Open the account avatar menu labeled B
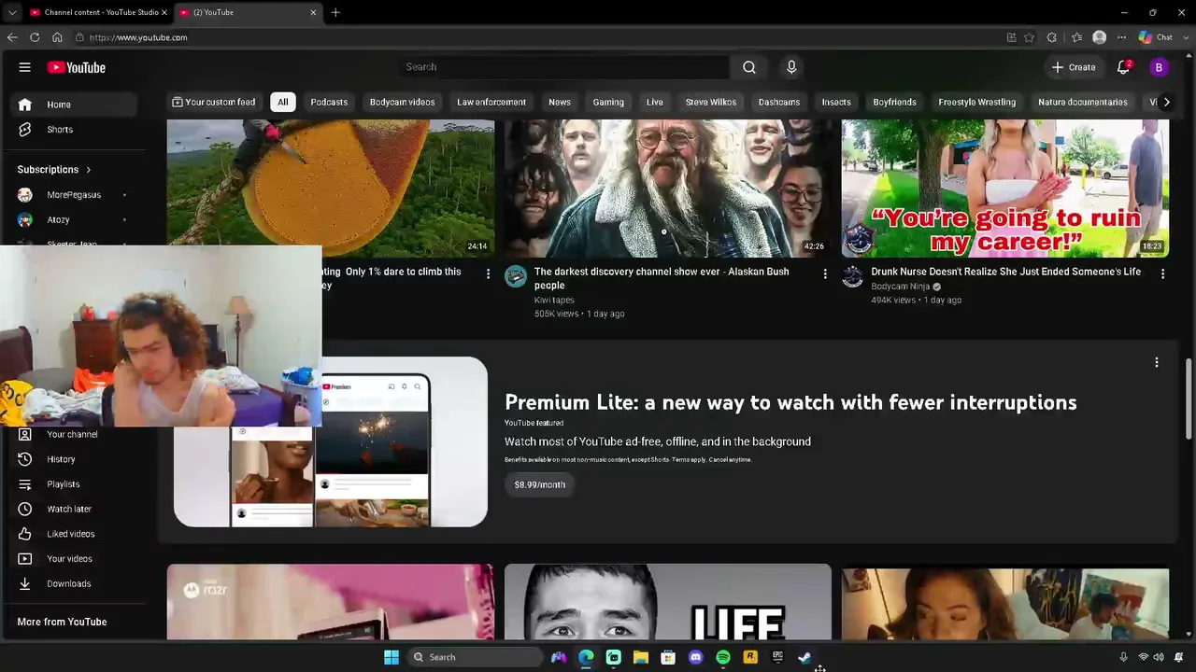The height and width of the screenshot is (672, 1196). point(1159,67)
